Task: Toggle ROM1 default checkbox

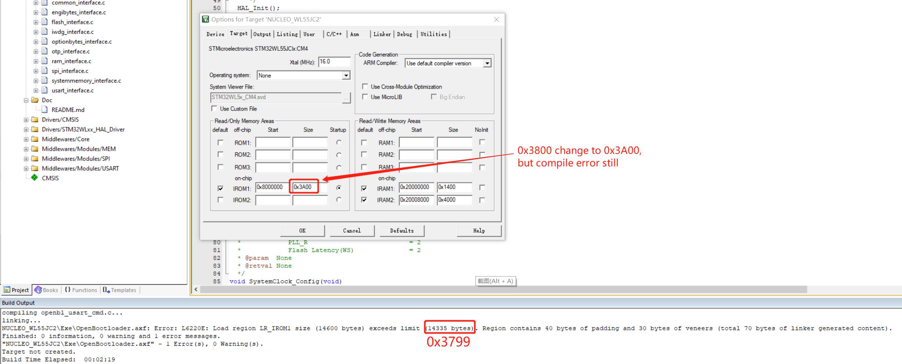Action: [x=220, y=143]
